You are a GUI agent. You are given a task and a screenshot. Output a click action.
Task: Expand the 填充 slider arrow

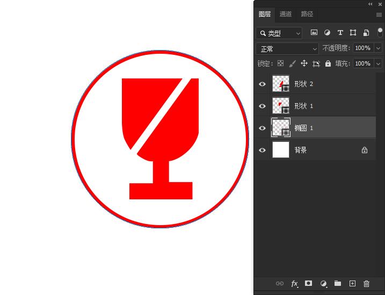pyautogui.click(x=378, y=63)
